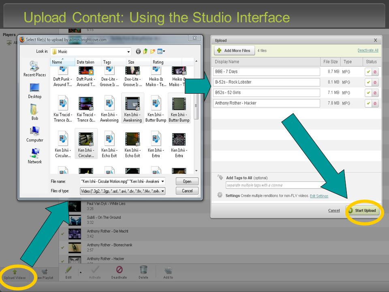Select the Edit pencil tool
Viewport: 389px width, 292px height.
pos(68,270)
